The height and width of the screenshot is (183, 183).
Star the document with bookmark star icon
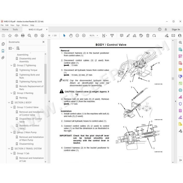tap(10, 36)
